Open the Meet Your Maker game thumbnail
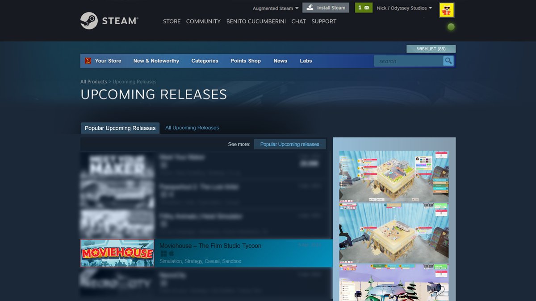 pyautogui.click(x=117, y=165)
